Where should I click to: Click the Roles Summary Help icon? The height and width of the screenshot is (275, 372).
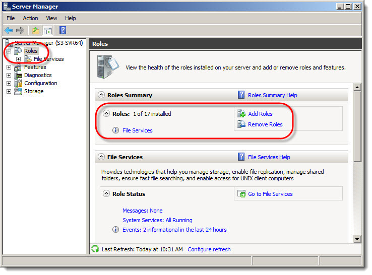(x=241, y=95)
